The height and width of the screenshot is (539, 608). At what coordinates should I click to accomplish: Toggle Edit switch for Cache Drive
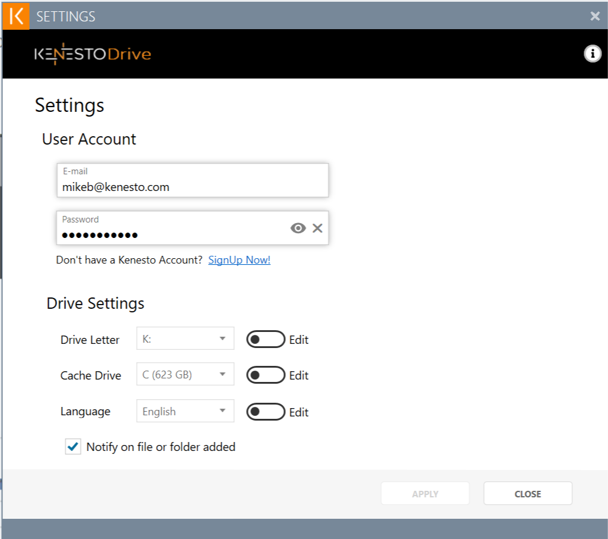(266, 375)
